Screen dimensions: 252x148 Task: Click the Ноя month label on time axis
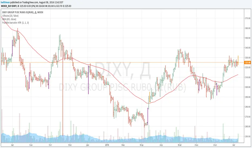70,145
